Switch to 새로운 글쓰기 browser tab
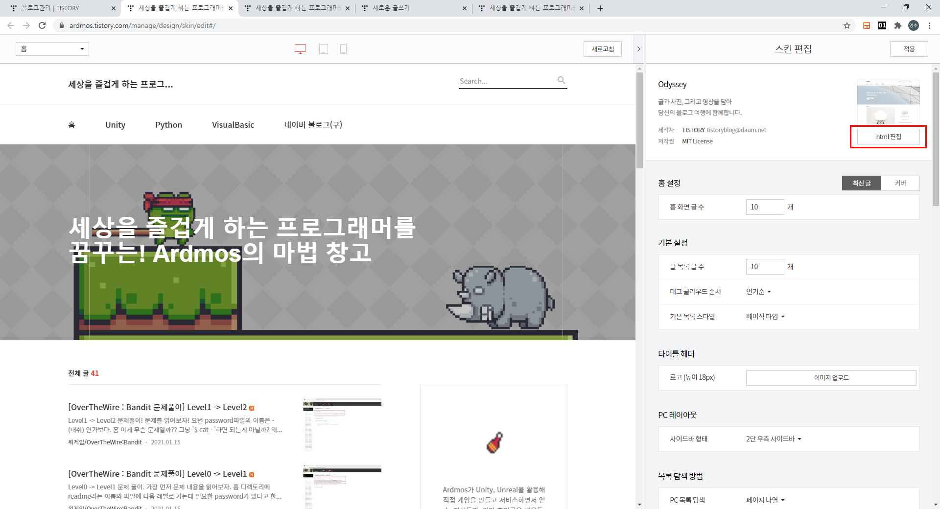Image resolution: width=940 pixels, height=509 pixels. pos(414,8)
